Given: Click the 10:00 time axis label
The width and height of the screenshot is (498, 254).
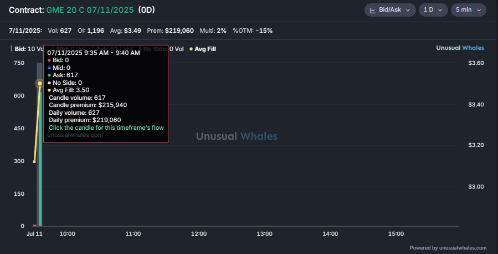Looking at the screenshot, I should [x=68, y=233].
